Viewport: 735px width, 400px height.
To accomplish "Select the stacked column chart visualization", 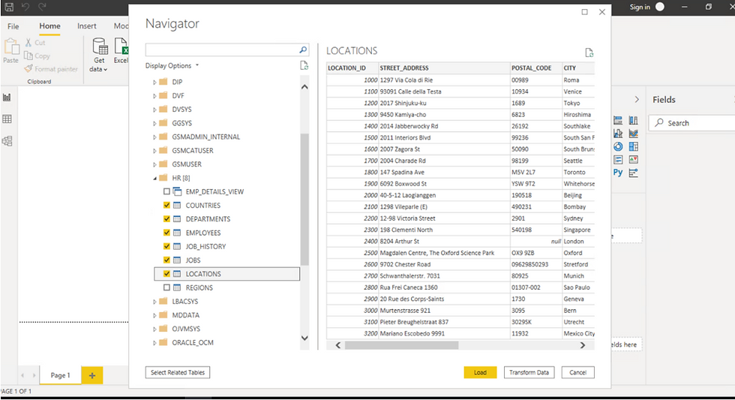I will (633, 121).
